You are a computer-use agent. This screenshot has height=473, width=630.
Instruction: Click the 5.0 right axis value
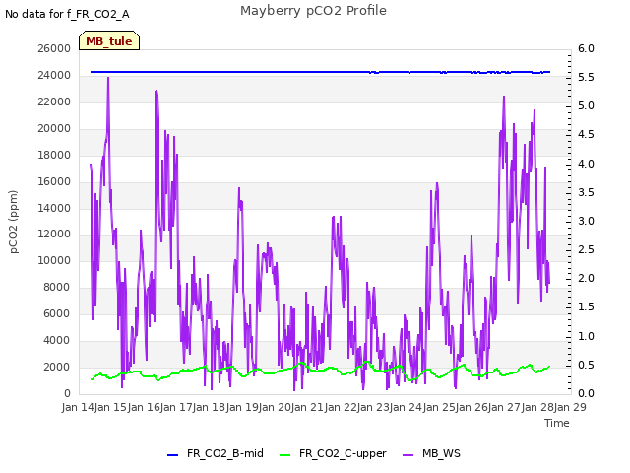(x=587, y=105)
